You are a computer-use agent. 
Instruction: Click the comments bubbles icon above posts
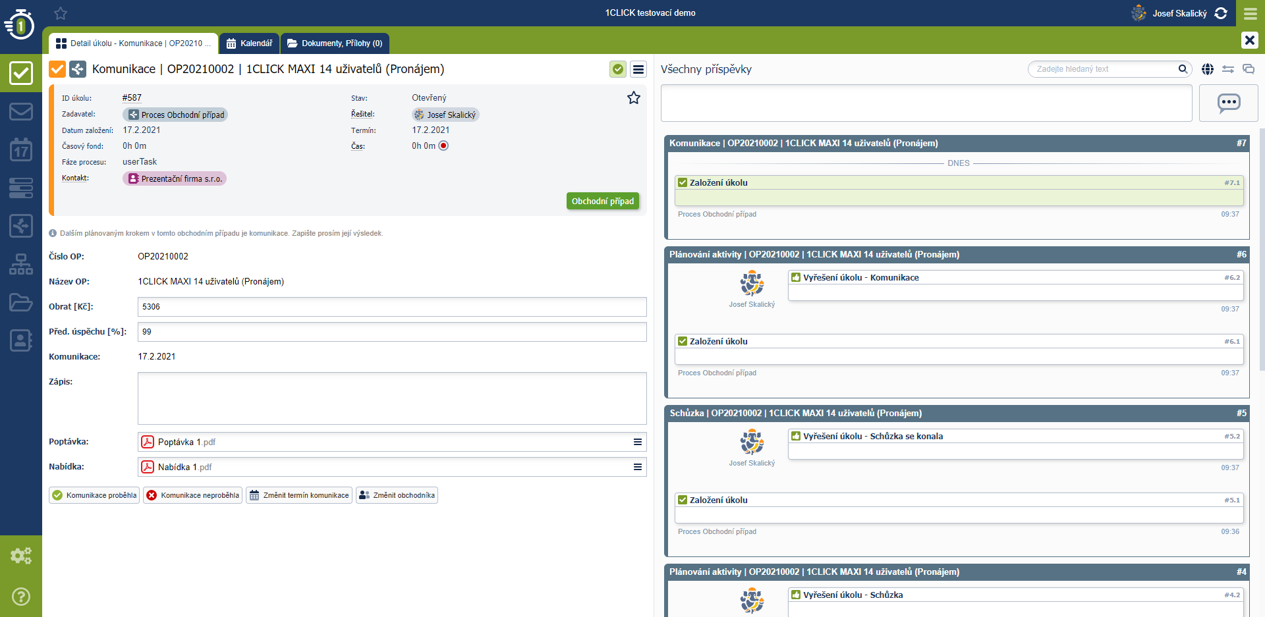1249,69
